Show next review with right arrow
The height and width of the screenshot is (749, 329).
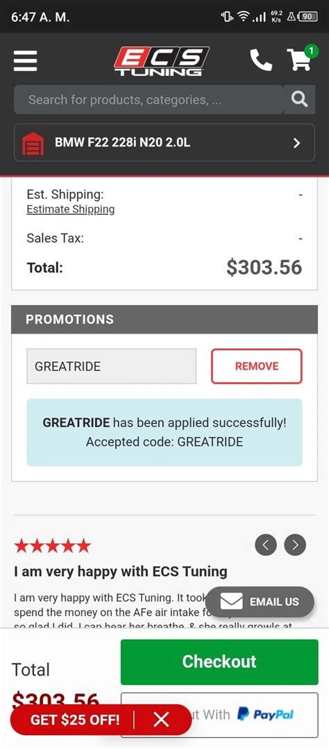click(x=295, y=545)
